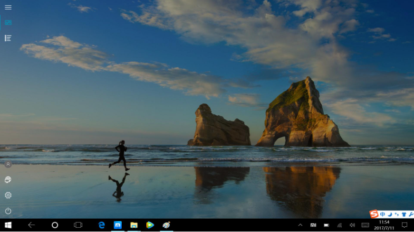Click the Windows Start button
414x232 pixels.
(8, 225)
